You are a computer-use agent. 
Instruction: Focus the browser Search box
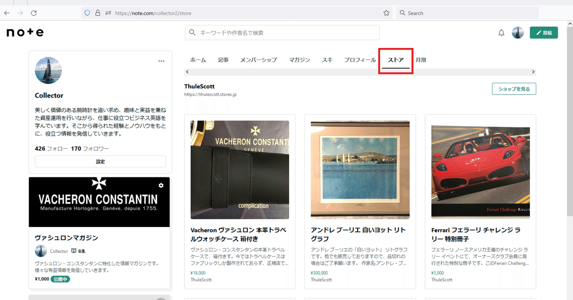coord(467,13)
